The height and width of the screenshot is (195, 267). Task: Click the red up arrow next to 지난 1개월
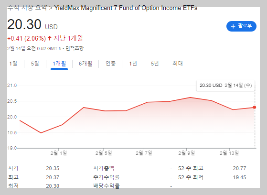(x=49, y=38)
